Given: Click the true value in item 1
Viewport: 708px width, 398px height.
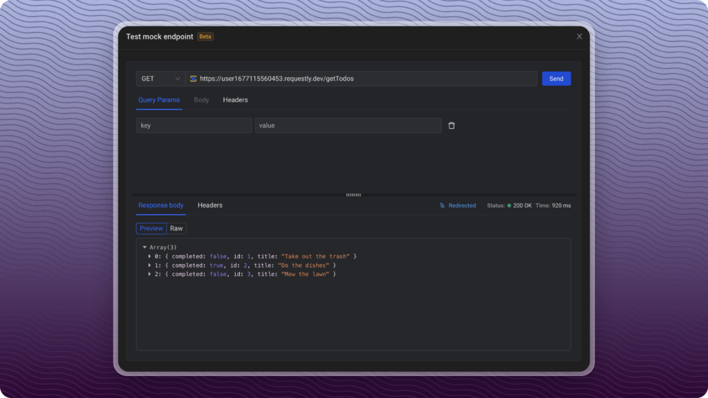Looking at the screenshot, I should coord(216,265).
